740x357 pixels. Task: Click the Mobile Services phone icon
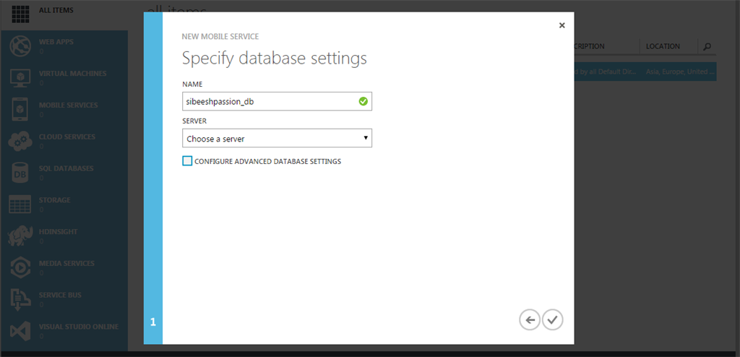[20, 109]
